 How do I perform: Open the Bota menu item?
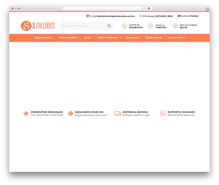87,38
